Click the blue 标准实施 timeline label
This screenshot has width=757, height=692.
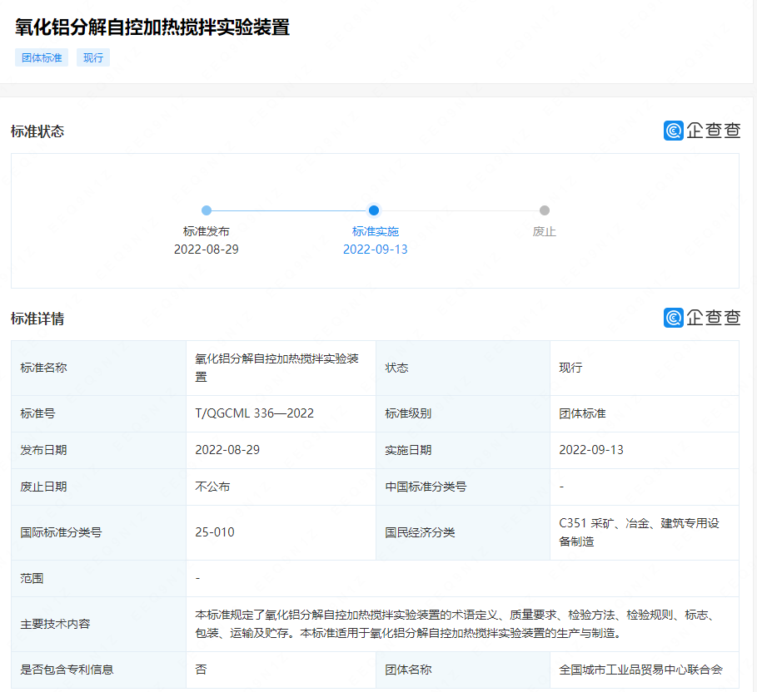pyautogui.click(x=375, y=231)
